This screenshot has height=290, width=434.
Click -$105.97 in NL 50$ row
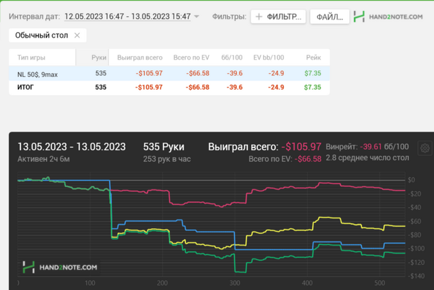tap(149, 73)
